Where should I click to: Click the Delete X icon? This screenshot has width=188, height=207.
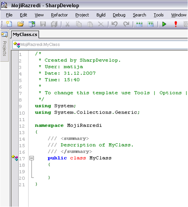(101, 24)
